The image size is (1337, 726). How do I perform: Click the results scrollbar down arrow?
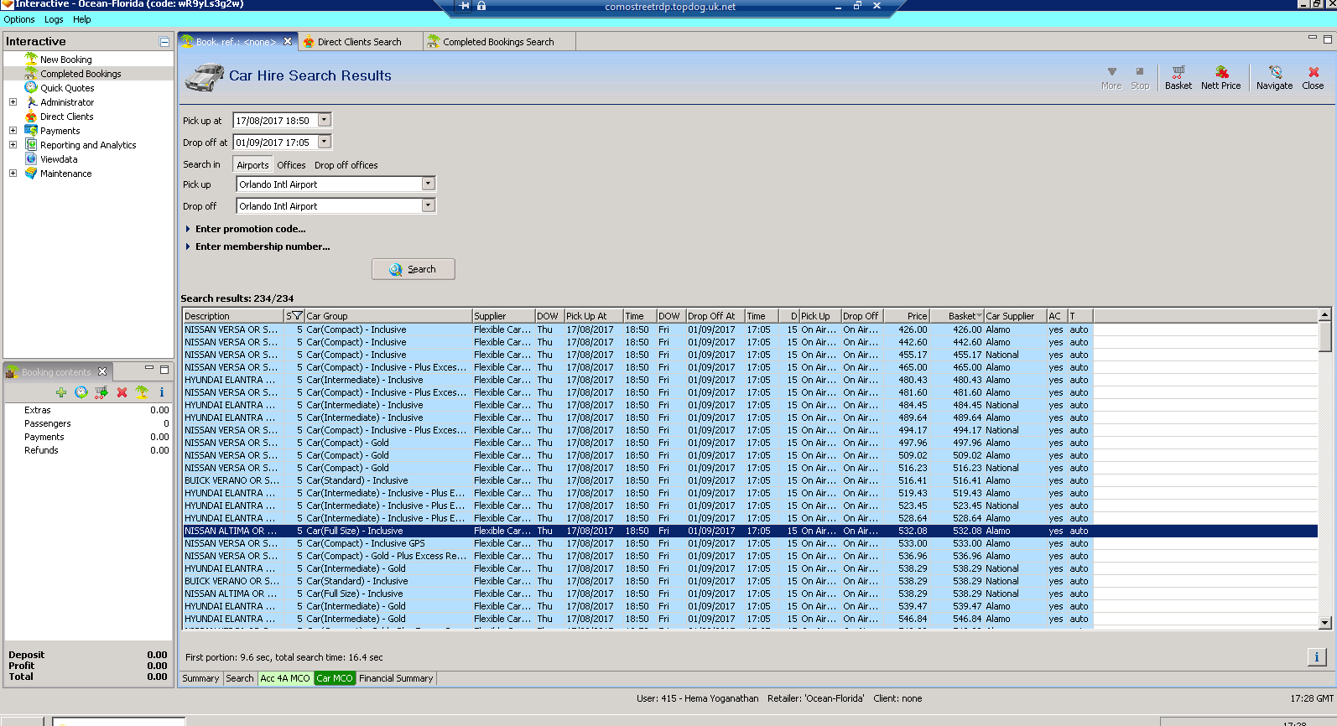(1325, 623)
